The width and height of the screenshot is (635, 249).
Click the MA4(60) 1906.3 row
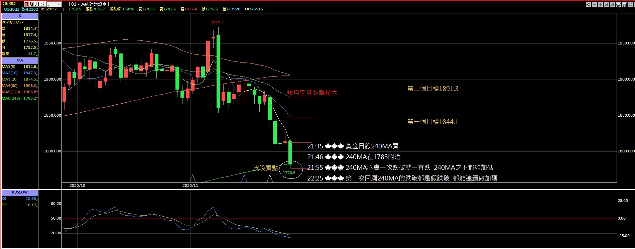20,86
